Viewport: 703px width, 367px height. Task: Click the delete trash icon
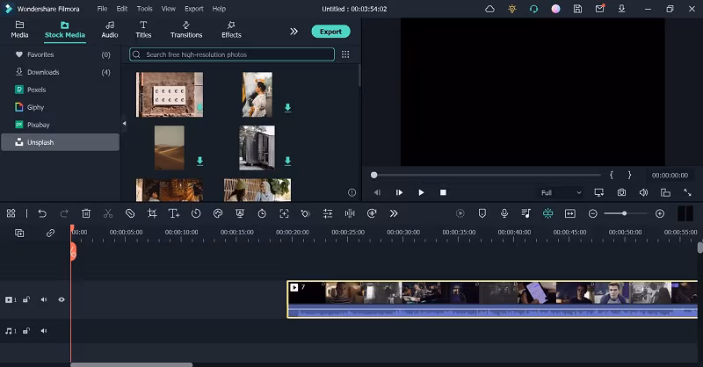click(86, 213)
